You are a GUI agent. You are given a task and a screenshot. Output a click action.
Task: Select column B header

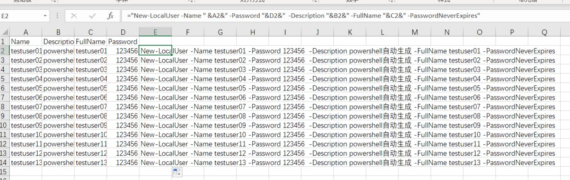tap(58, 32)
